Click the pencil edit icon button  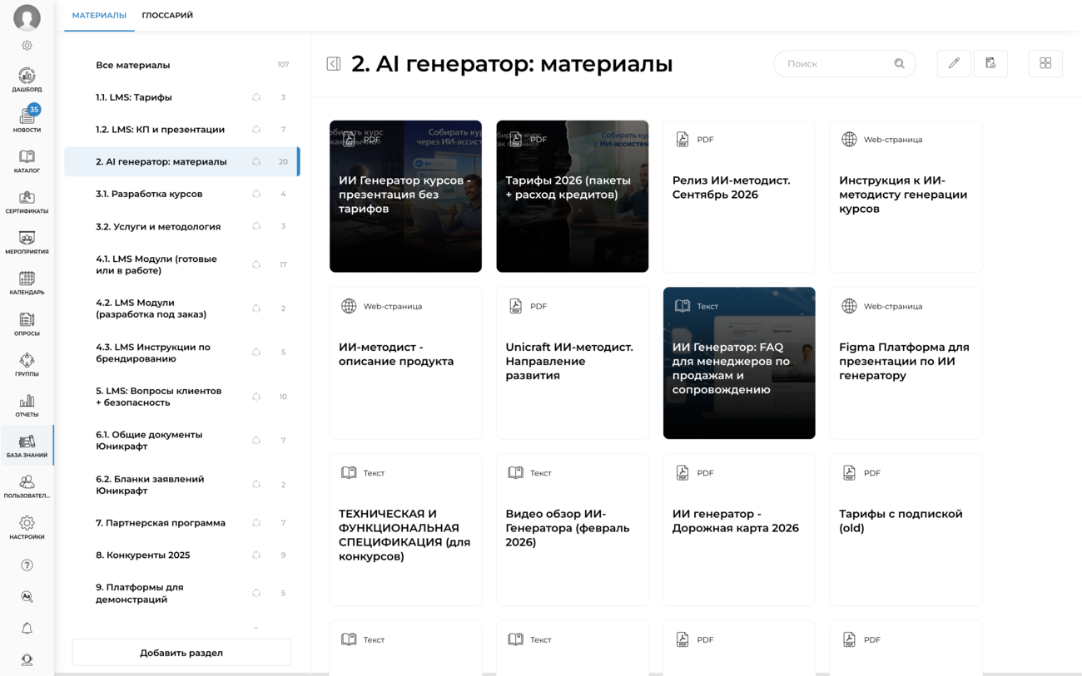point(954,63)
